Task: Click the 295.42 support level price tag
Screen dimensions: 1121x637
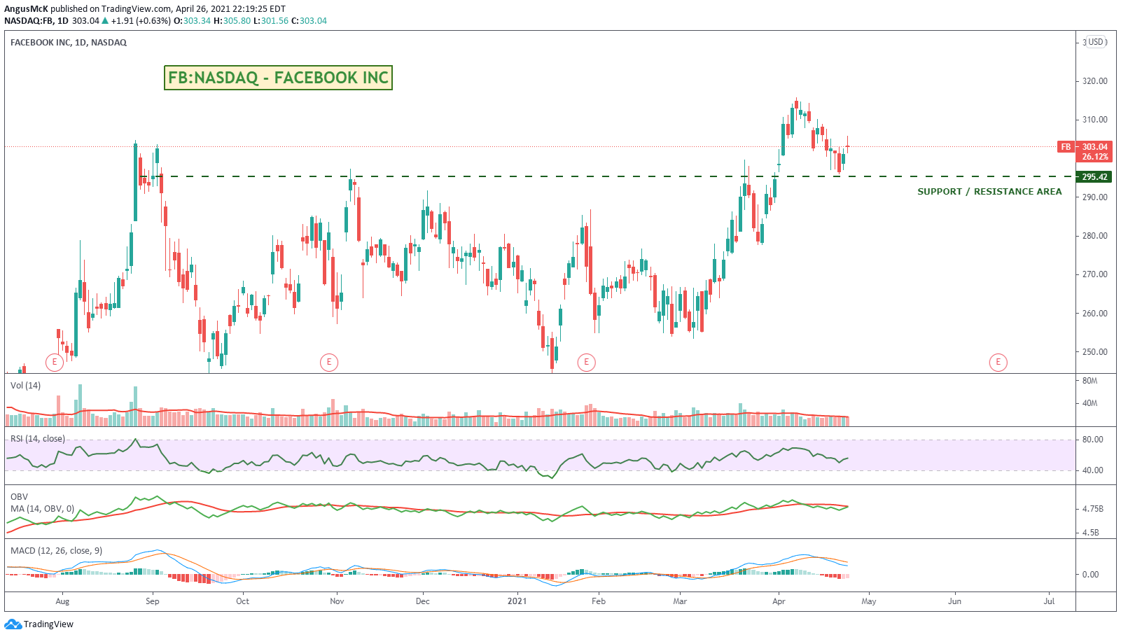Action: click(x=1094, y=176)
